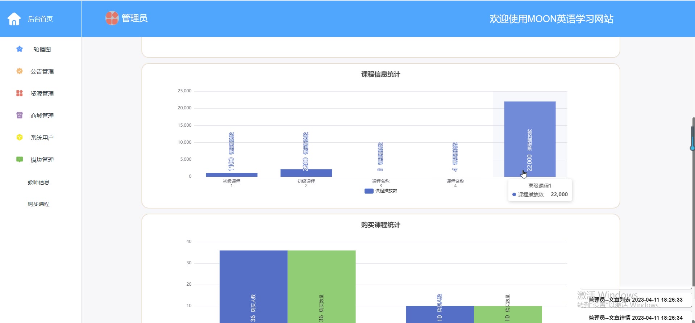
Task: Click the blue 购买人数 bar showing 36
Action: click(x=253, y=286)
